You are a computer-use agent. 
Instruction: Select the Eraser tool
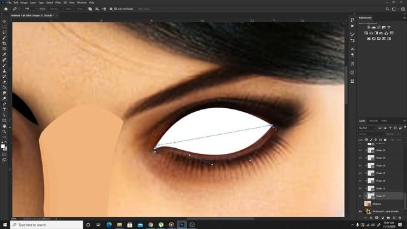[x=4, y=82]
